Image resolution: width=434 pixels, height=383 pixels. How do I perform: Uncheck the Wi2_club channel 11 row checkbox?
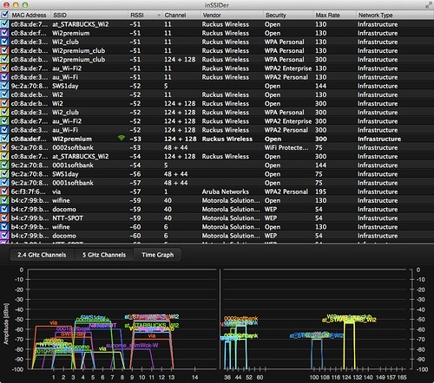coord(4,42)
